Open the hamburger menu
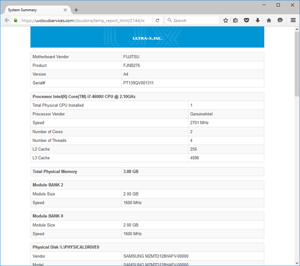 click(293, 20)
